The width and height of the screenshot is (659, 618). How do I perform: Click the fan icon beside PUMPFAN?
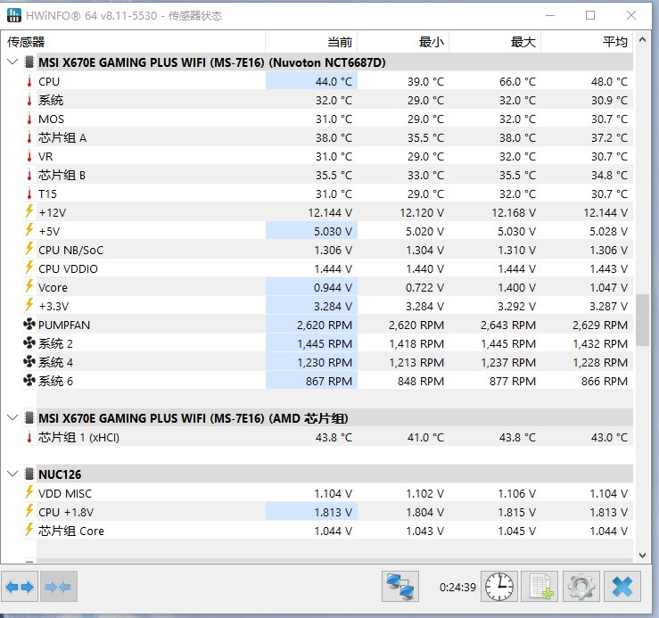coord(29,325)
